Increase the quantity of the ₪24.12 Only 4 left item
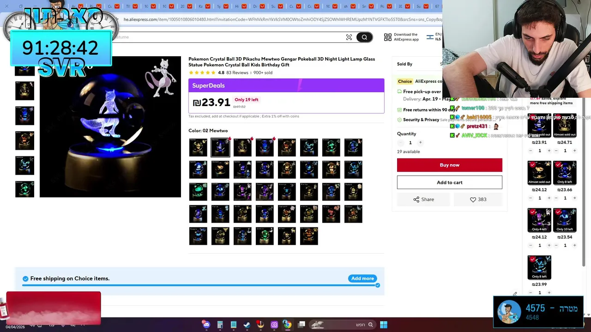Viewport: 591px width, 332px height. pos(549,245)
